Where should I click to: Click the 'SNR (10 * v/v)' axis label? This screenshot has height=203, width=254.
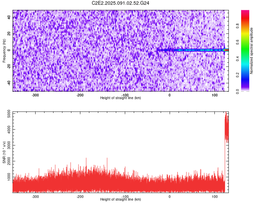[x=4, y=152]
